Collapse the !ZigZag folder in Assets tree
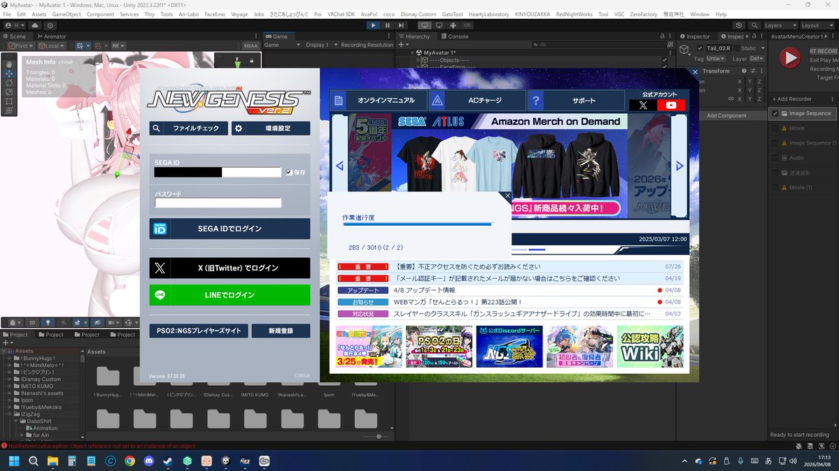The width and height of the screenshot is (839, 471). [x=10, y=414]
